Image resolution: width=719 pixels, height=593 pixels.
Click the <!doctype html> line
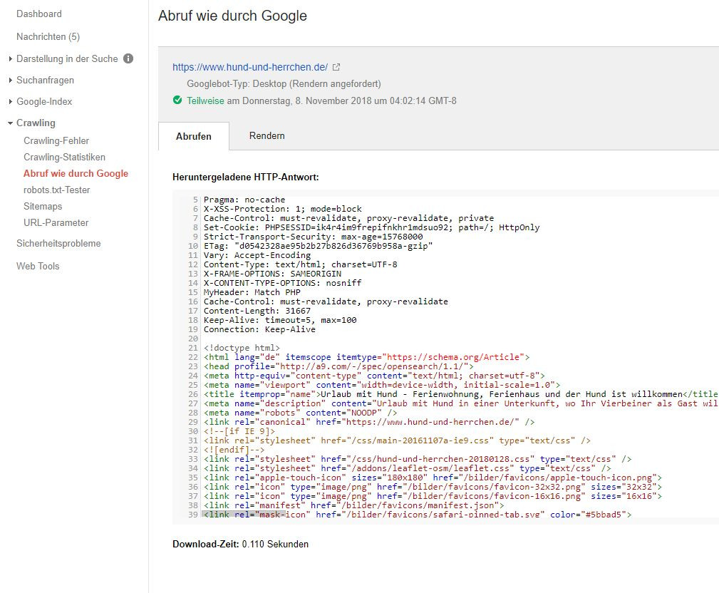click(242, 348)
